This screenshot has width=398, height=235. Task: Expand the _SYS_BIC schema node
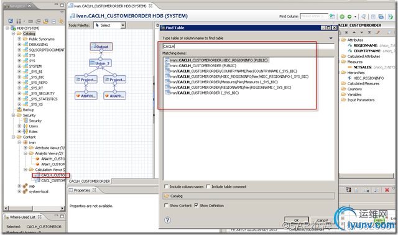19,77
